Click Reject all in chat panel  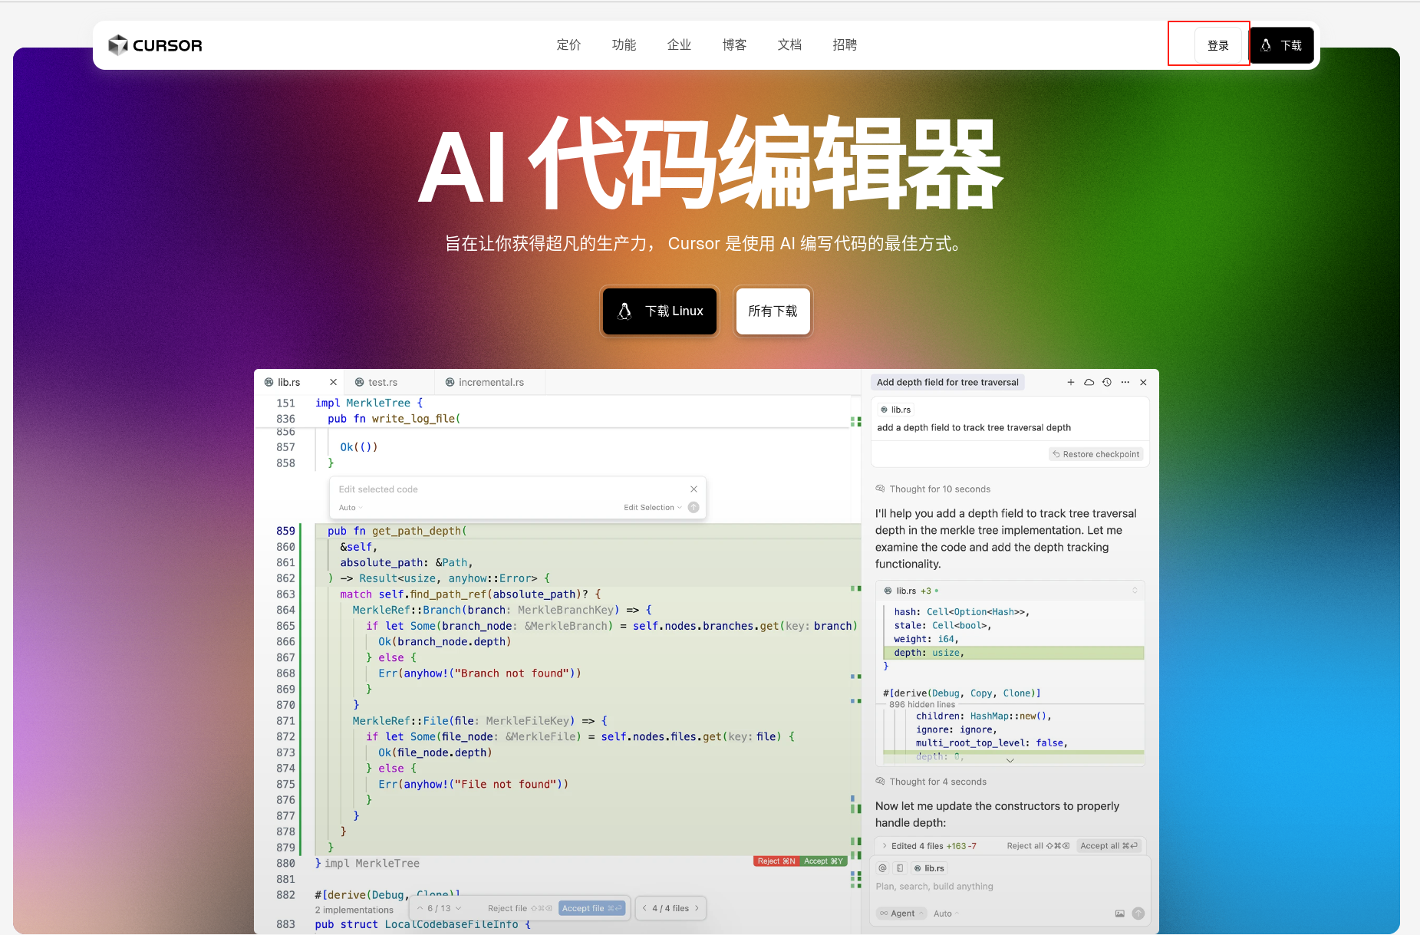(x=1038, y=846)
